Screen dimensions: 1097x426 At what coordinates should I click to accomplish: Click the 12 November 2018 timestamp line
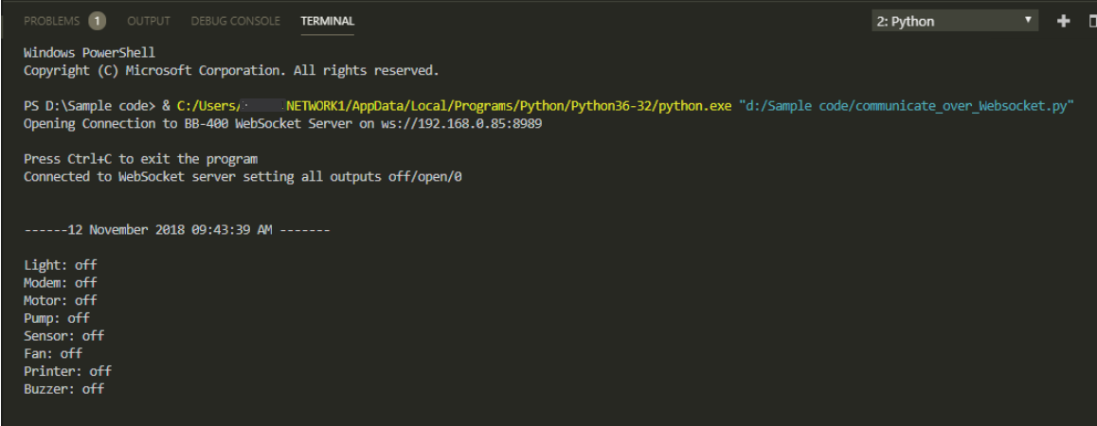177,230
